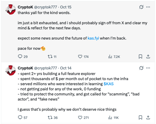
Task: Open the Oct 14 timestamp link
Action: [x=66, y=68]
